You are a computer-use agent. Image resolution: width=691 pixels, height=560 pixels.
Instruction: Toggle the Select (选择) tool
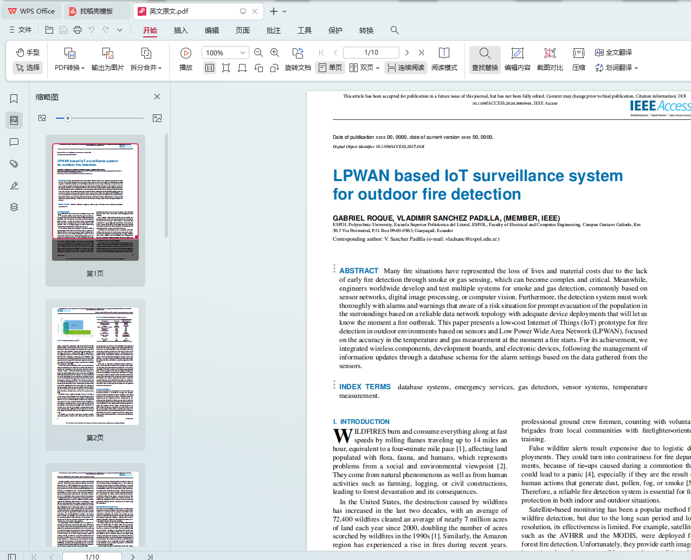click(28, 68)
